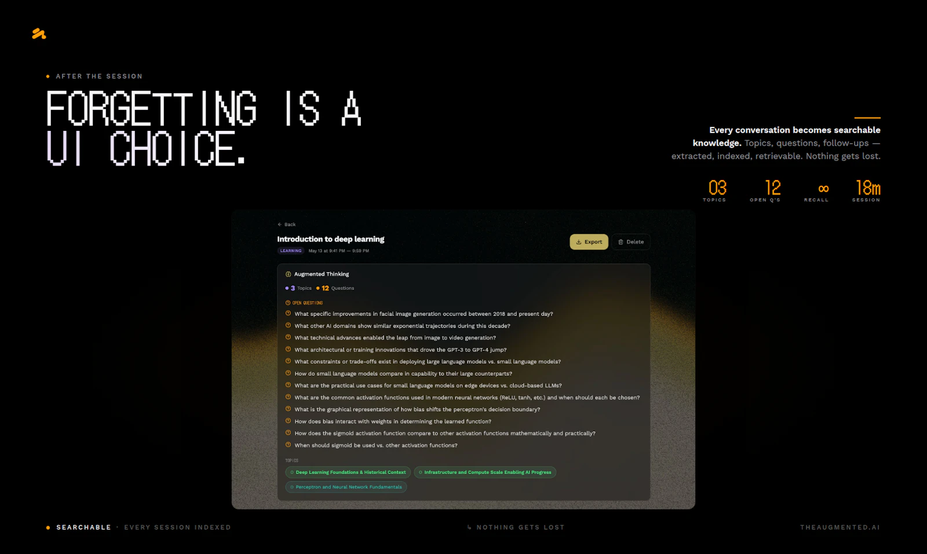927x554 pixels.
Task: Open the Infrastructure and Compute Scale topic tag
Action: pyautogui.click(x=485, y=472)
